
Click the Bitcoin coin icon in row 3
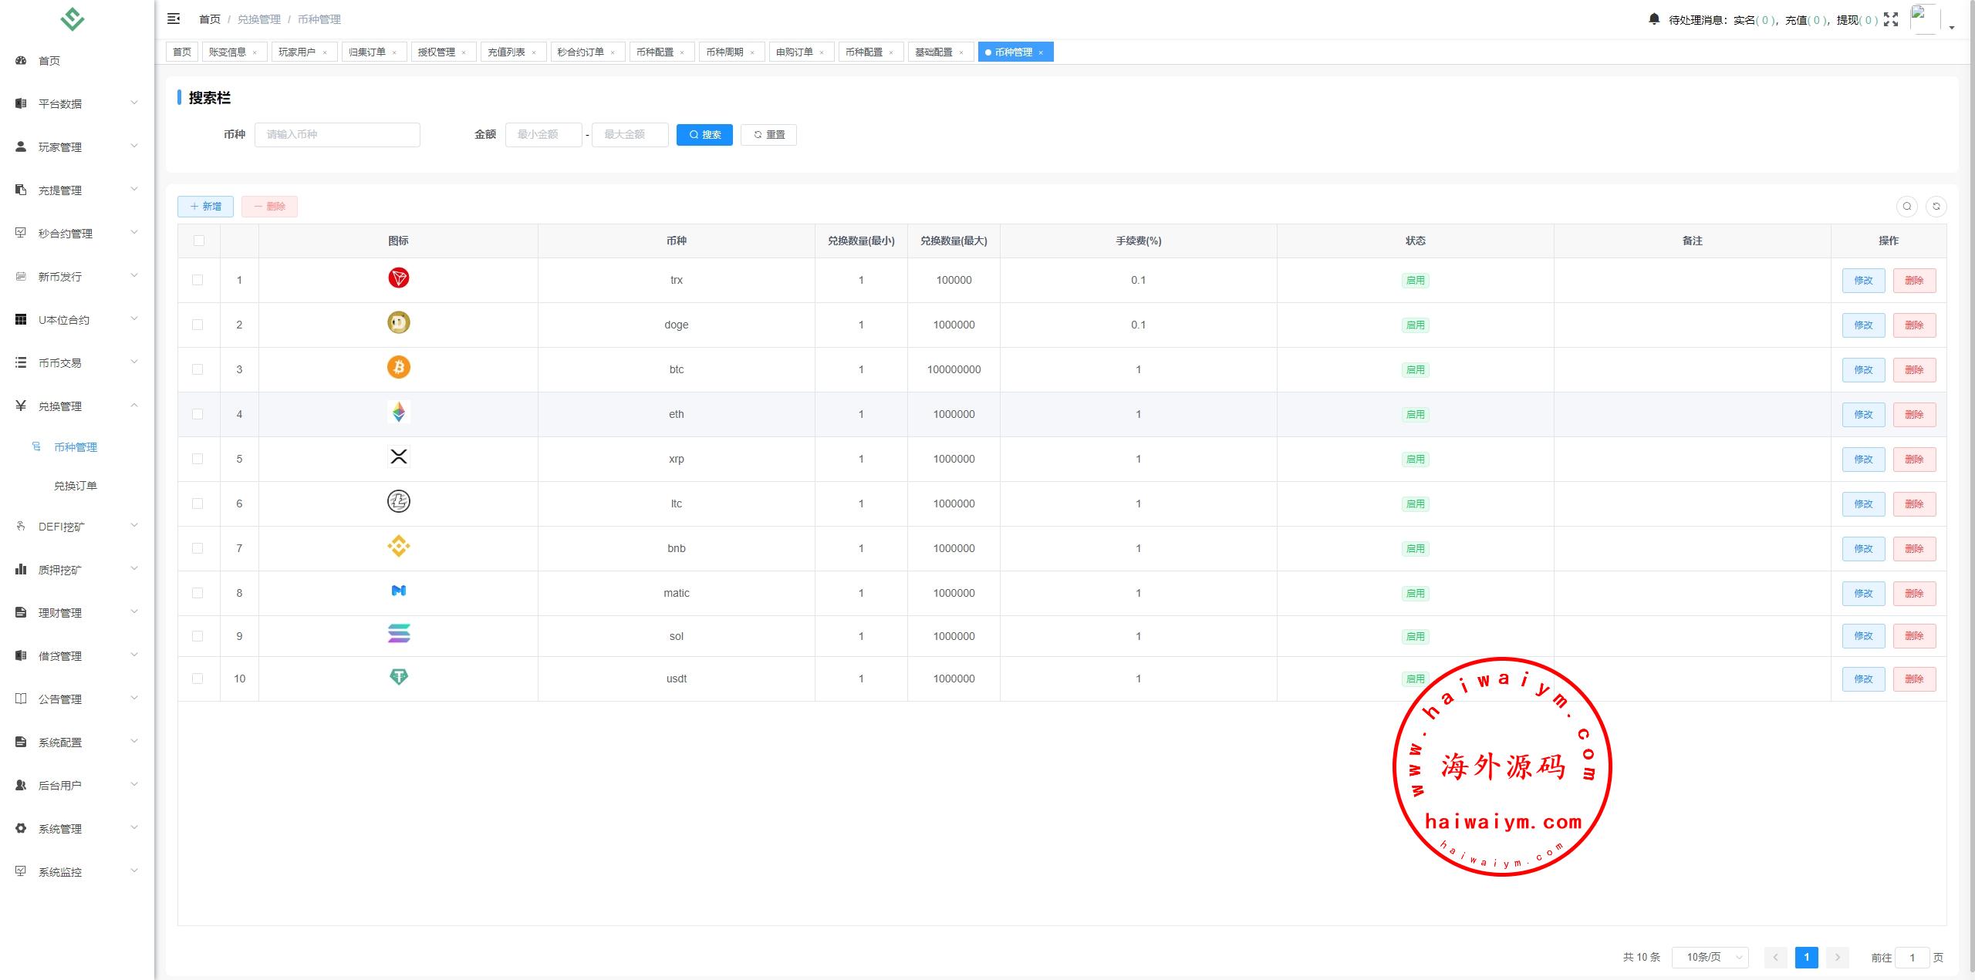point(398,368)
